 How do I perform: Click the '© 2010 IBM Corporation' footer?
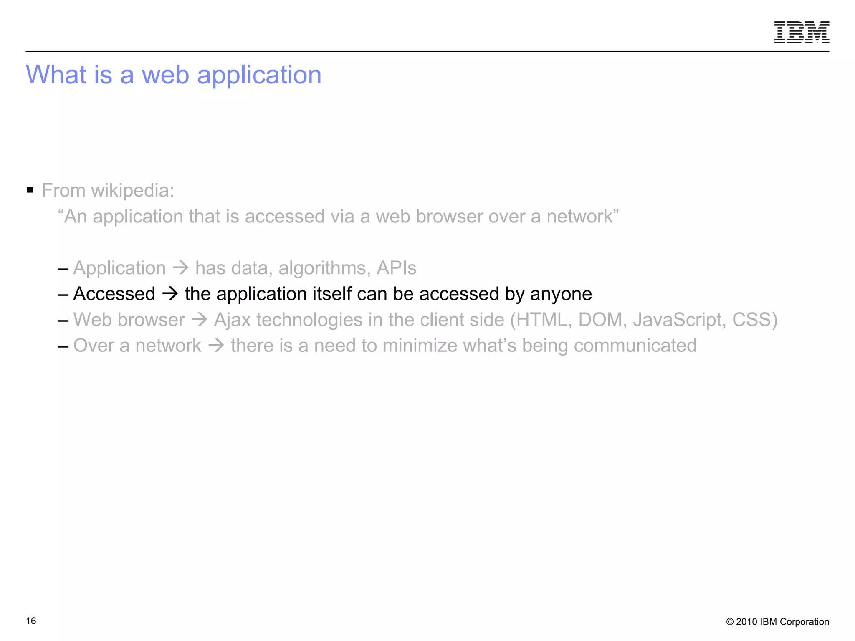coord(777,622)
